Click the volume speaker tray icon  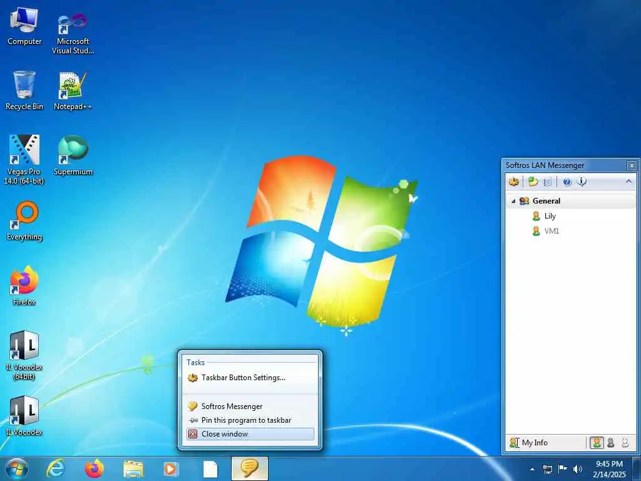coord(578,469)
